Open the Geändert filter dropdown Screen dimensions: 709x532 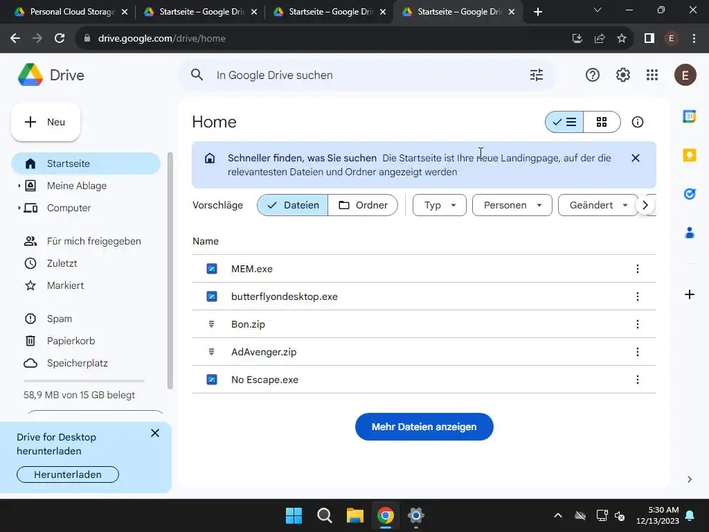(598, 205)
